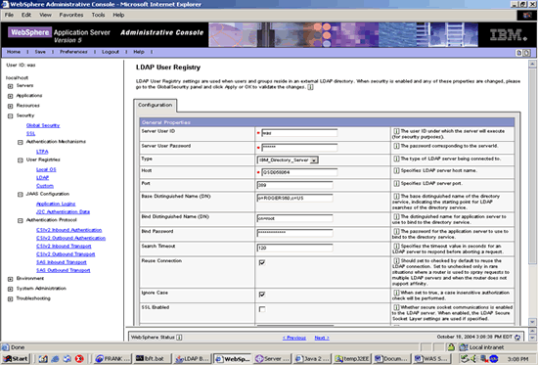This screenshot has width=538, height=365.
Task: Expand the Environment tree node
Action: coord(11,279)
